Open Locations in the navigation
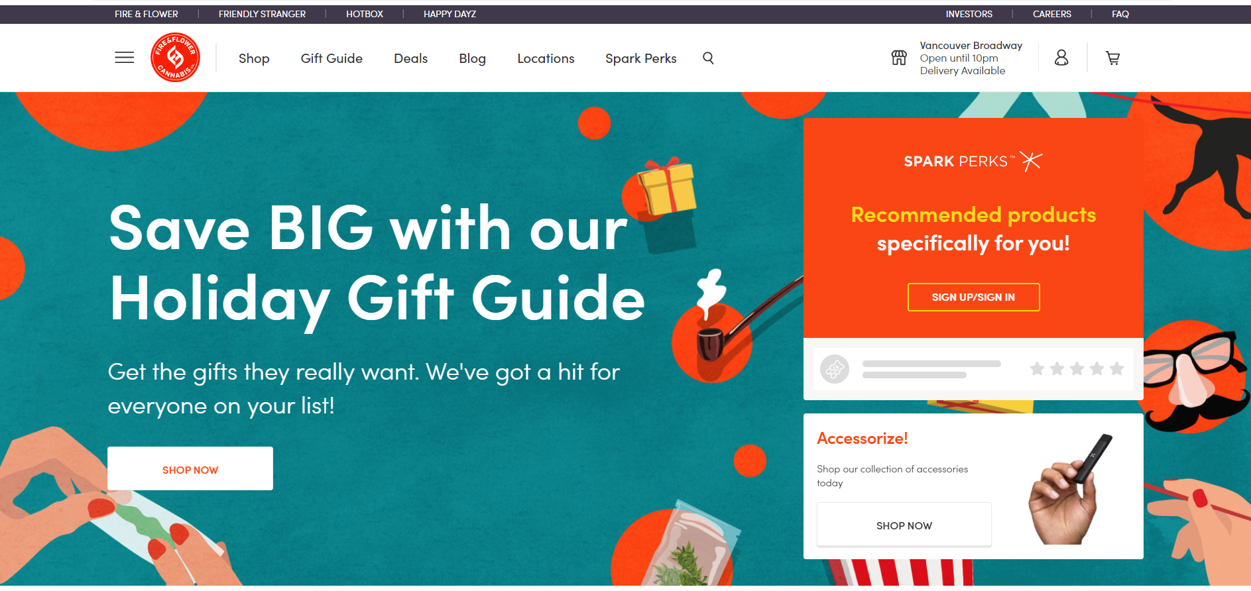 click(x=546, y=58)
